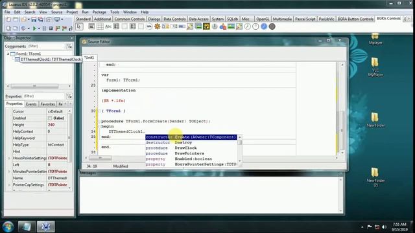
Task: Collapse the Form1: TForm1 tree node
Action: tap(8, 54)
